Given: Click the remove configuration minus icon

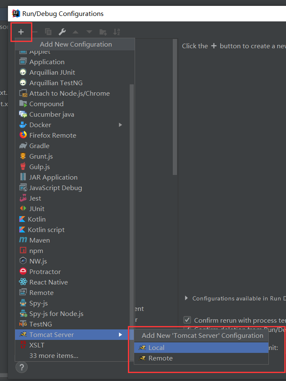Looking at the screenshot, I should [x=35, y=32].
